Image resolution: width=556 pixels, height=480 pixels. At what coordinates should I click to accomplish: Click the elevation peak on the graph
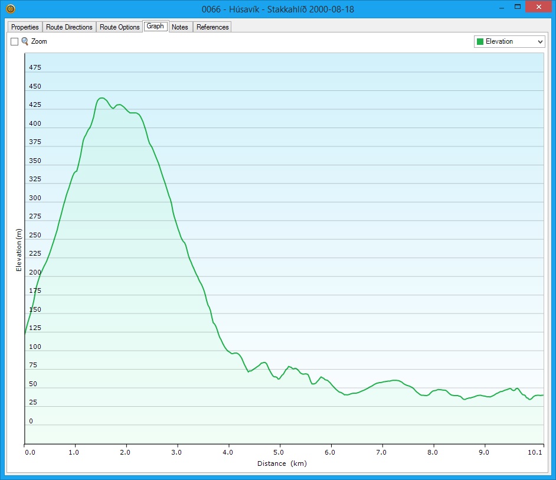click(102, 98)
